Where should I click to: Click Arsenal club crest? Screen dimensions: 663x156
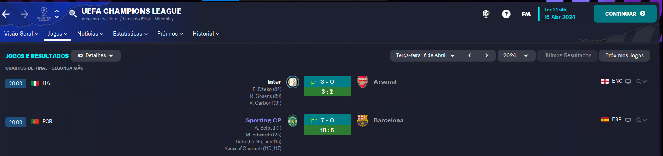363,82
